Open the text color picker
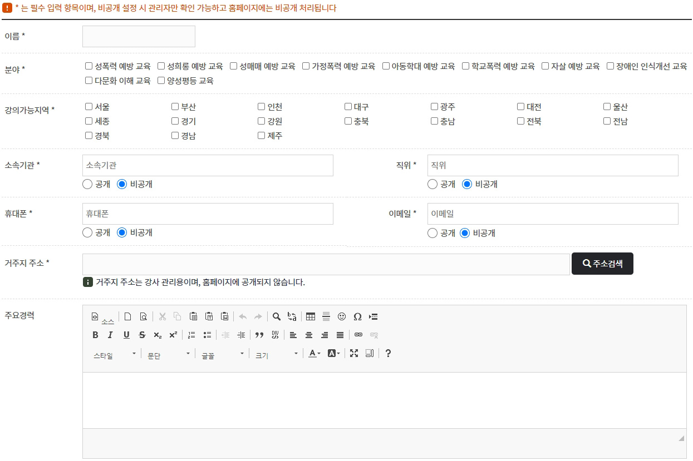 coord(314,353)
